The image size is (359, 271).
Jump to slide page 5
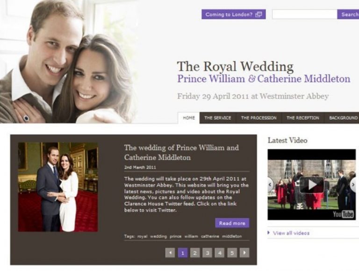[232, 253]
